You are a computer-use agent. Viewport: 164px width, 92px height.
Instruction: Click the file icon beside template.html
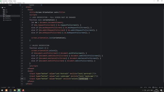[x=4, y=20]
